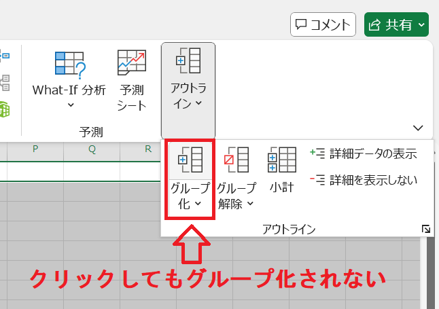The width and height of the screenshot is (439, 309).
Task: Expand the 共有 button dropdown arrow
Action: pos(421,25)
